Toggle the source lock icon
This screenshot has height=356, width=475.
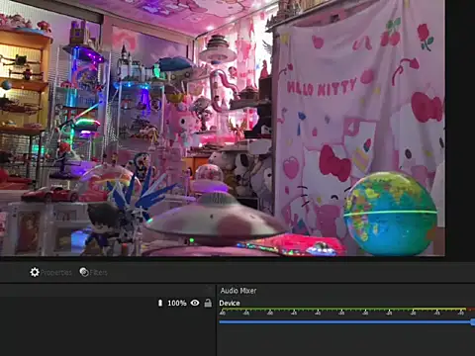coord(208,303)
